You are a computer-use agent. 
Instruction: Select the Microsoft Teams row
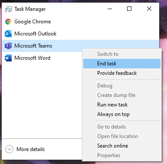(81, 46)
